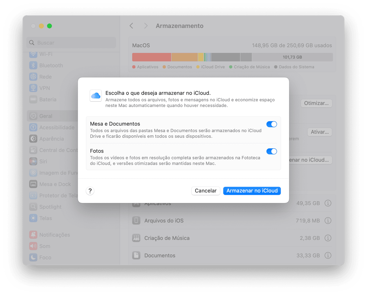This screenshot has width=367, height=295.
Task: Click the 719,8 MB size value
Action: (x=308, y=221)
